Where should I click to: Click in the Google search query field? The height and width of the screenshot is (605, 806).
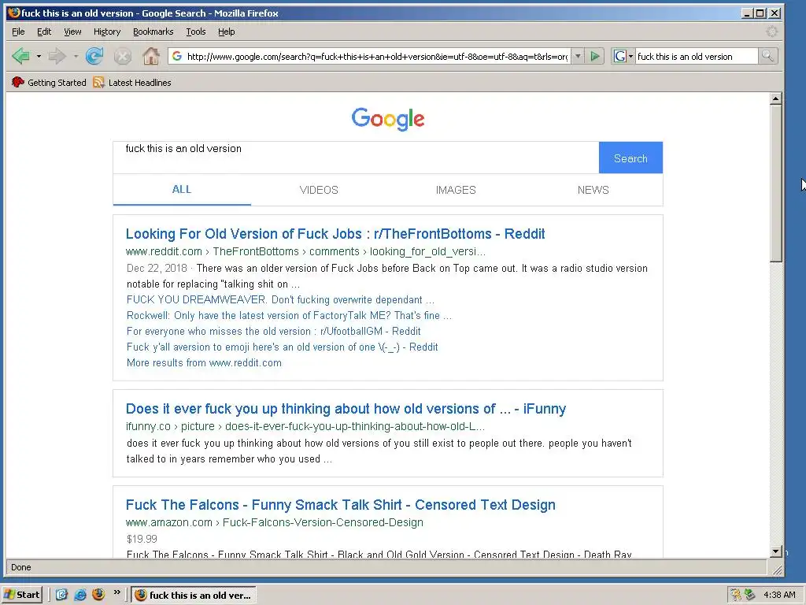(x=356, y=158)
